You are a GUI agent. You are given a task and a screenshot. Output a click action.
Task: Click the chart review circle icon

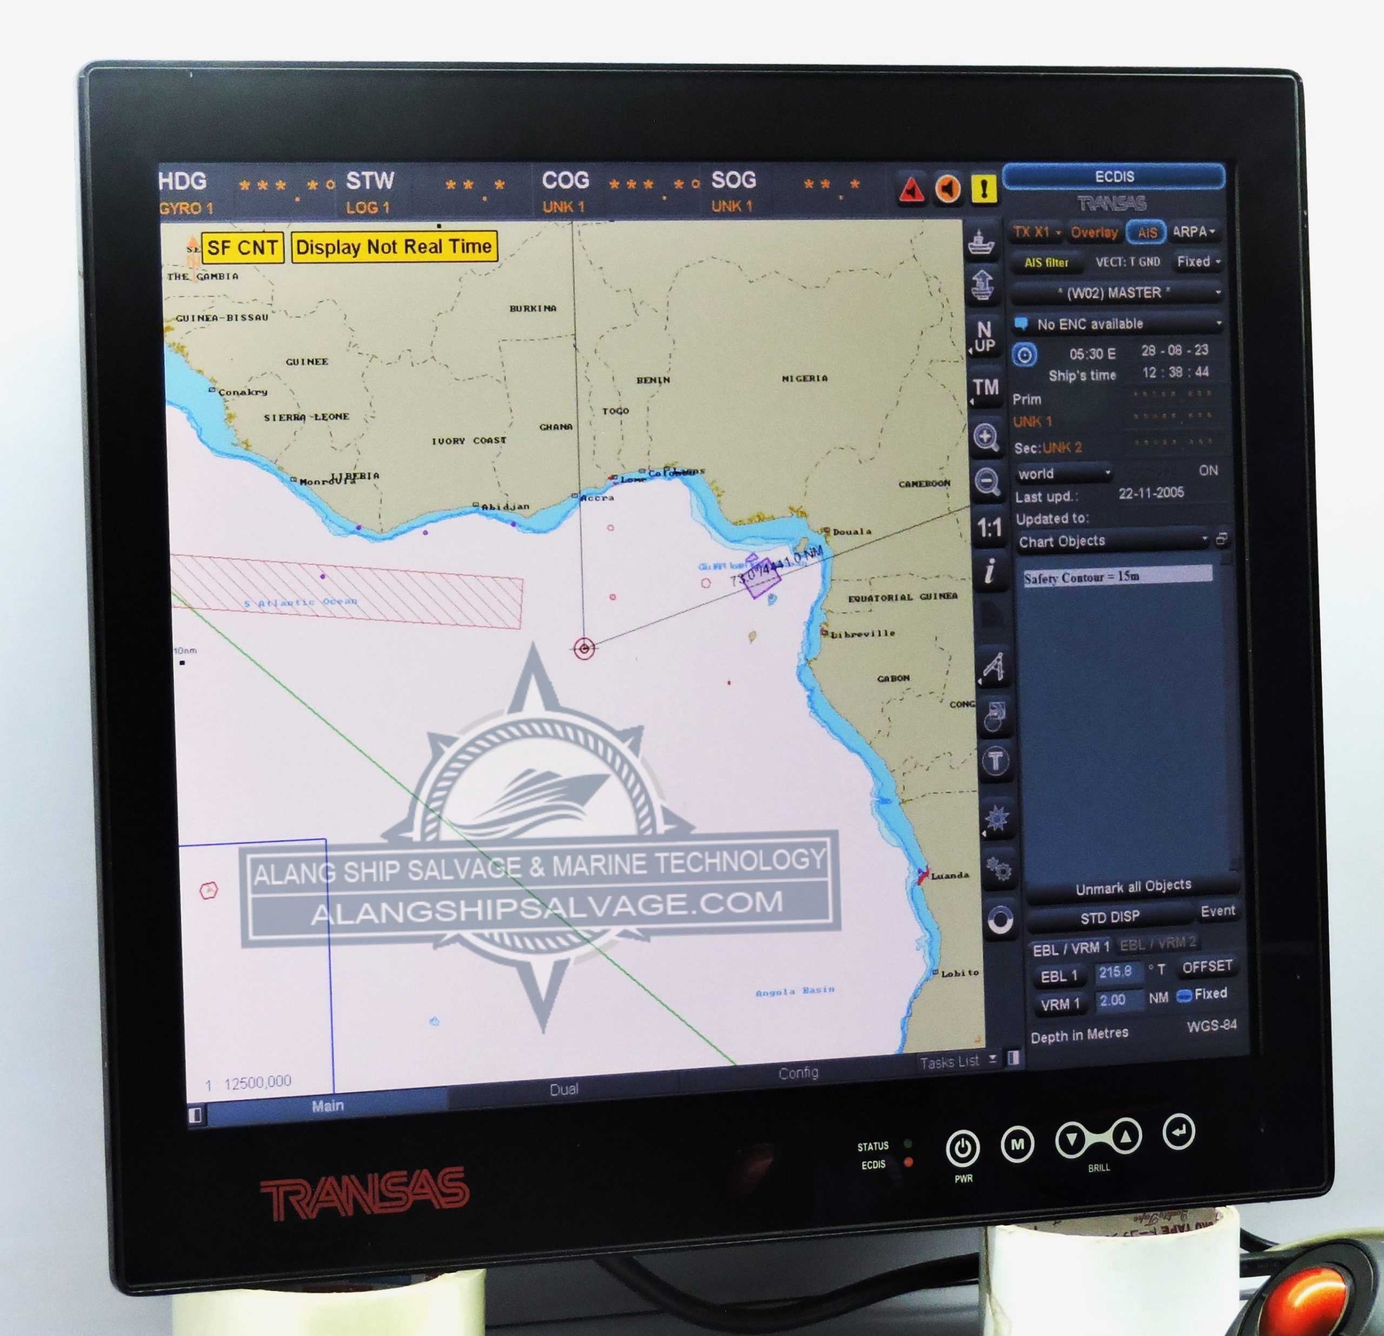995,716
